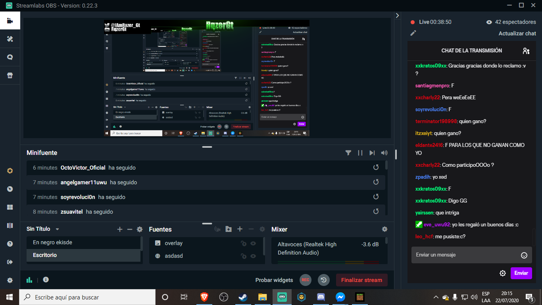This screenshot has height=305, width=542.
Task: Hide the asdasd source eye icon
Action: [x=253, y=256]
